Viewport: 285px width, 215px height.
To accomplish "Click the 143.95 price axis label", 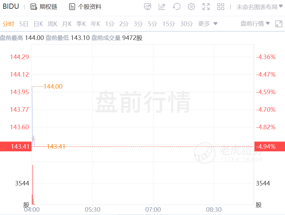I will 19,92.
